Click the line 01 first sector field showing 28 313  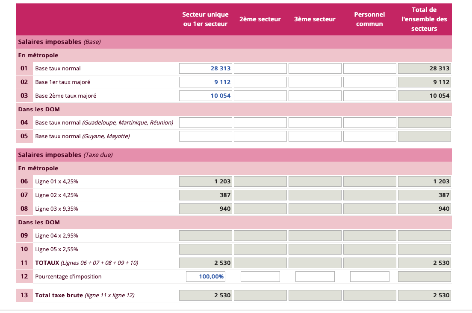click(x=205, y=68)
